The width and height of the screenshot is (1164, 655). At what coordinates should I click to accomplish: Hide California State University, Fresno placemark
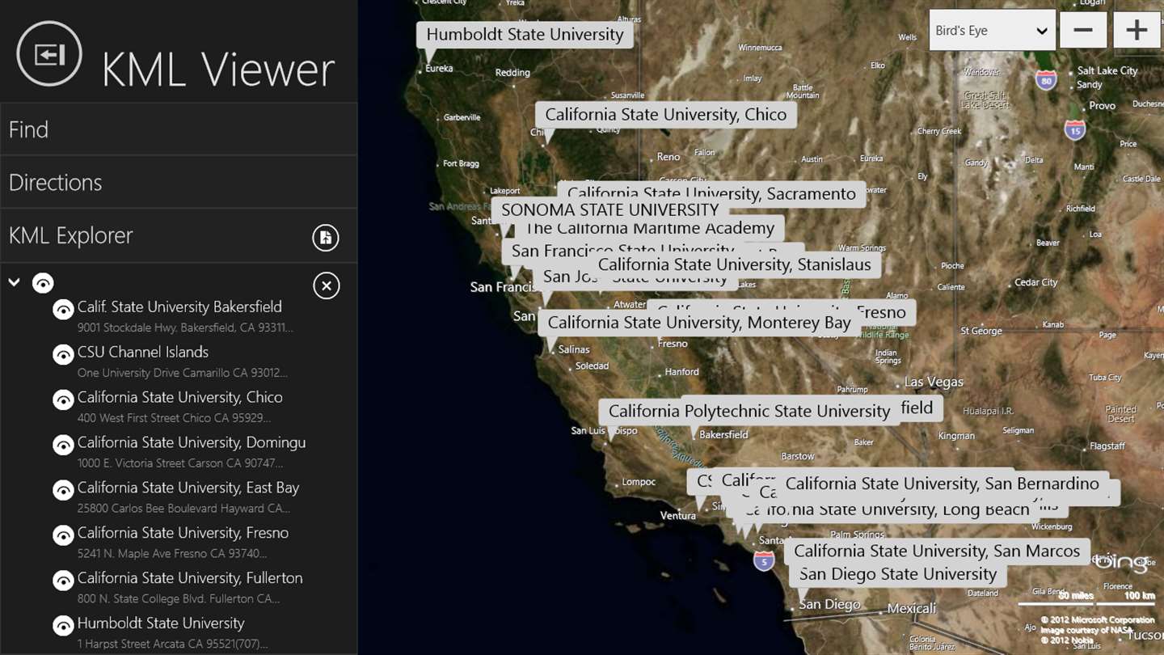pos(63,535)
